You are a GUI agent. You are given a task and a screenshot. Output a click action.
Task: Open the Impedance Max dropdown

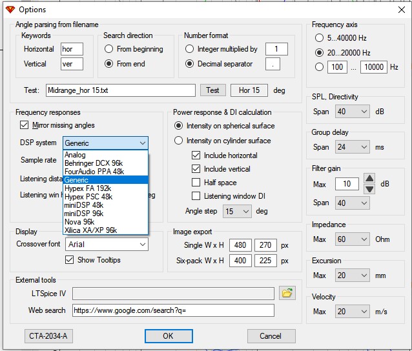coord(352,239)
